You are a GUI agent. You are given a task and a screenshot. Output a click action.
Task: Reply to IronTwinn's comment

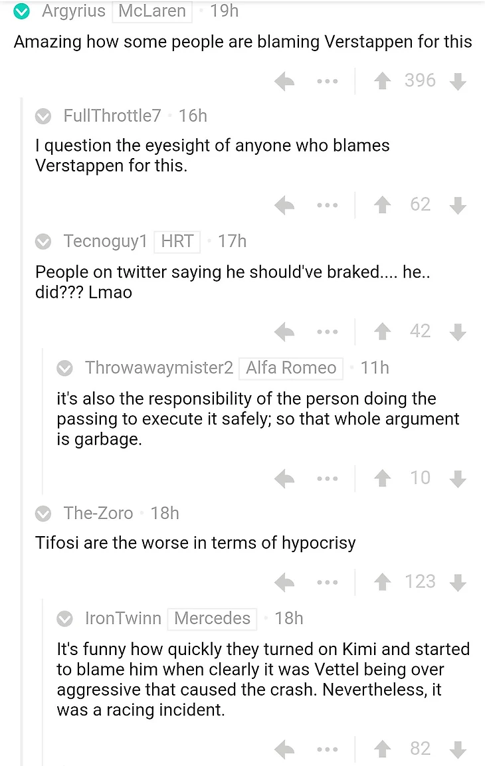pyautogui.click(x=284, y=750)
